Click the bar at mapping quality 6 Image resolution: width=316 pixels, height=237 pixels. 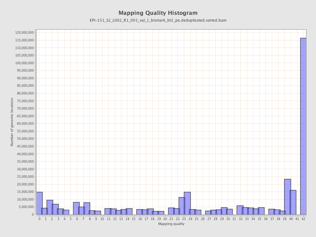point(77,208)
